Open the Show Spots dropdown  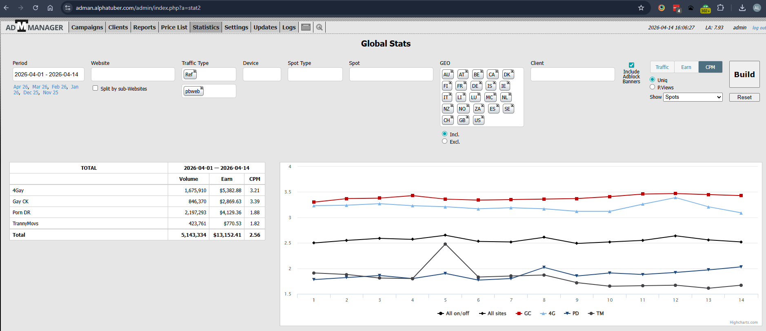click(x=693, y=97)
